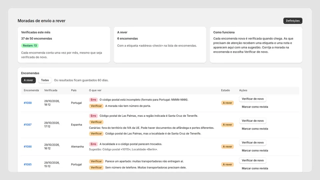The height and width of the screenshot is (180, 320).
Task: Click the Ações column header
Action: coord(243,90)
